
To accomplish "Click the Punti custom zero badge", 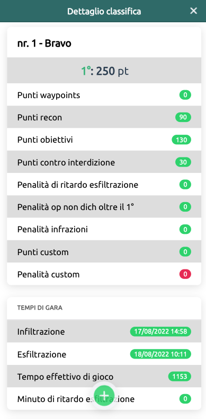I will 185,252.
